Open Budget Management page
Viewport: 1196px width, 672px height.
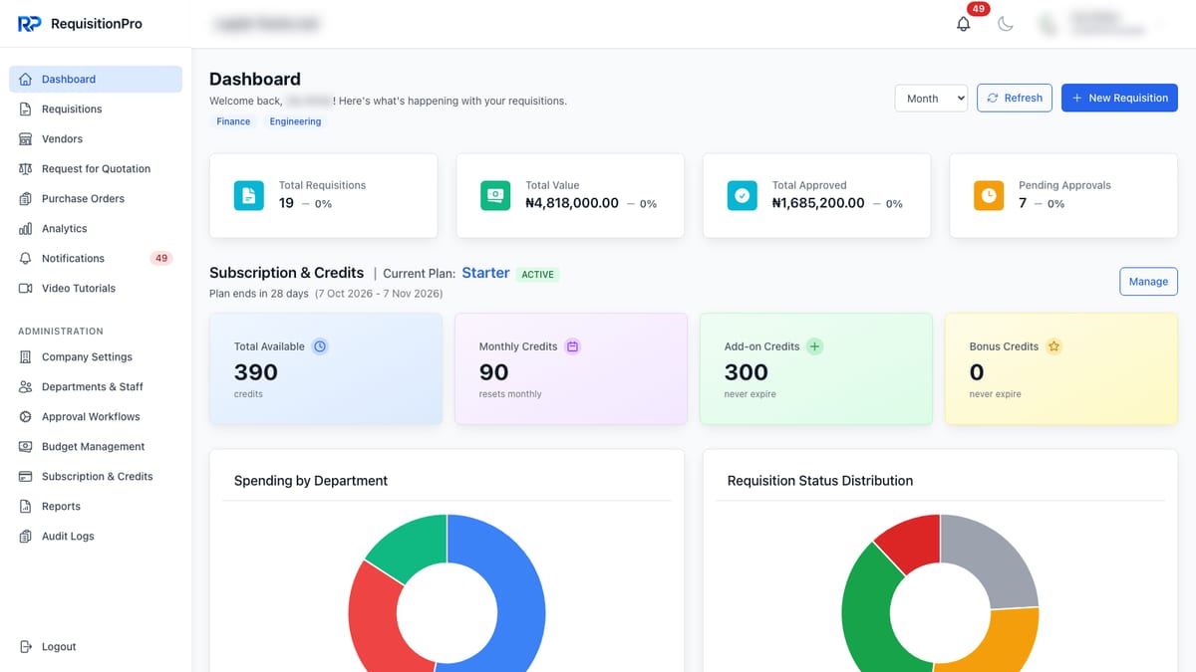click(96, 447)
